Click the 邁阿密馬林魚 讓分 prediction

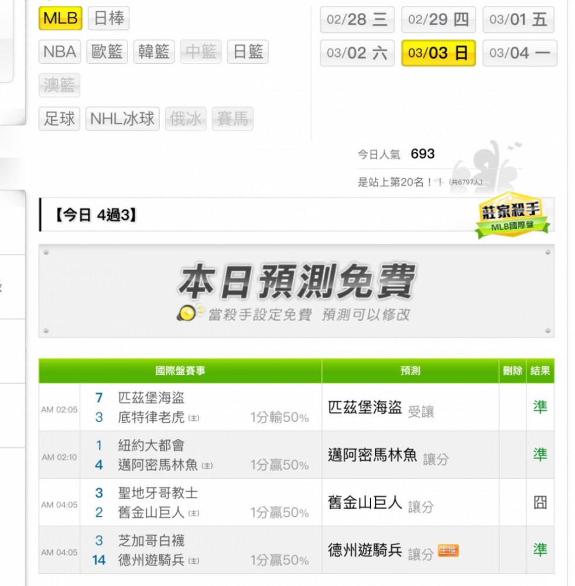pyautogui.click(x=388, y=455)
